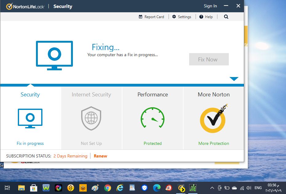Screen dimensions: 286x194
Task: Minimize the Norton Security window
Action: coord(226,6)
